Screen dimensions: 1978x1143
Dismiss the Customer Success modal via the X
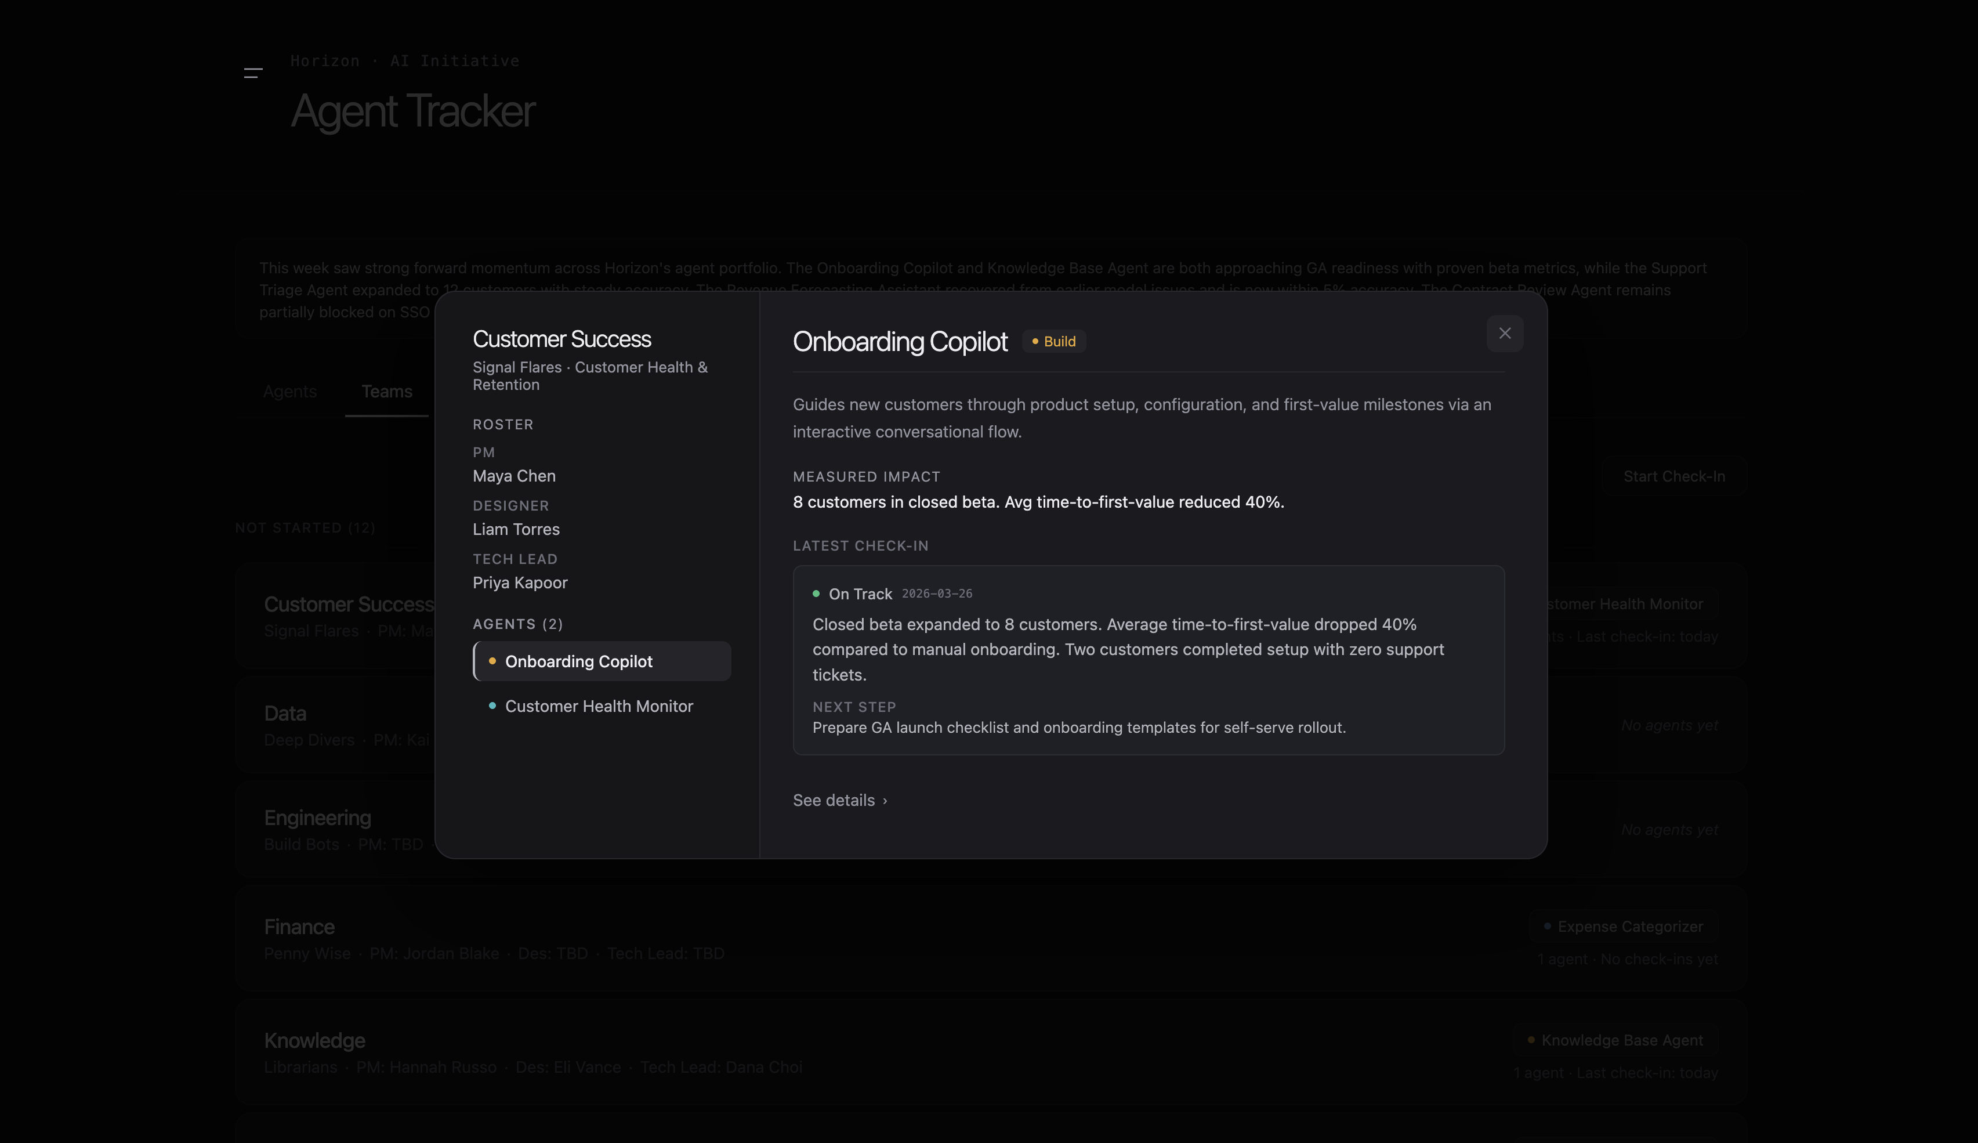coord(1505,333)
